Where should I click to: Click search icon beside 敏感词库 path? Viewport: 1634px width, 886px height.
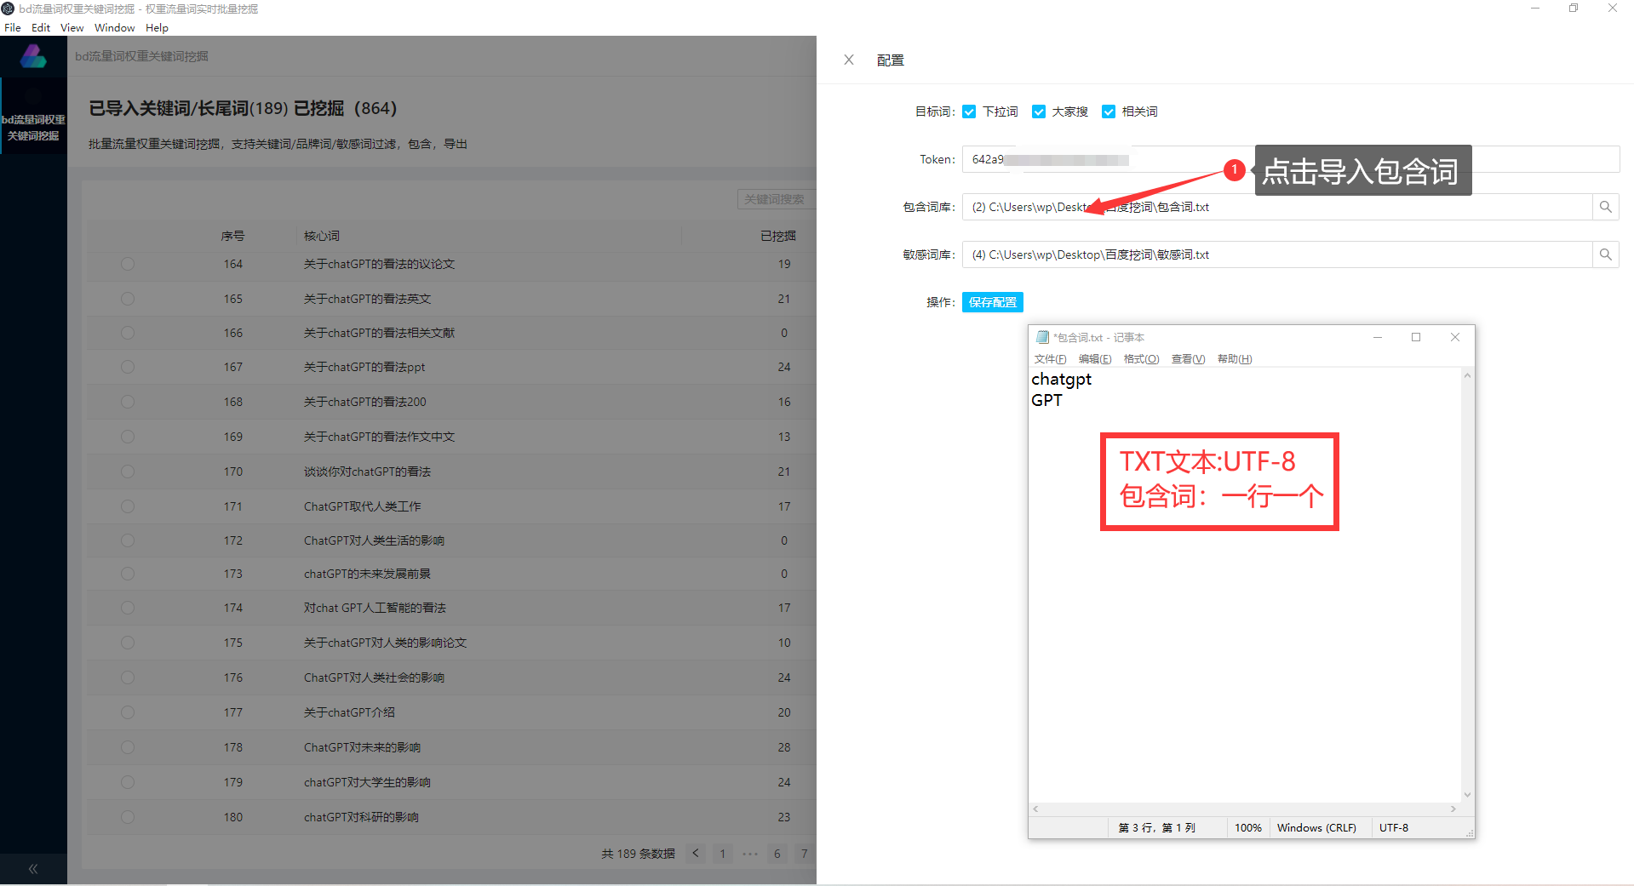tap(1605, 254)
